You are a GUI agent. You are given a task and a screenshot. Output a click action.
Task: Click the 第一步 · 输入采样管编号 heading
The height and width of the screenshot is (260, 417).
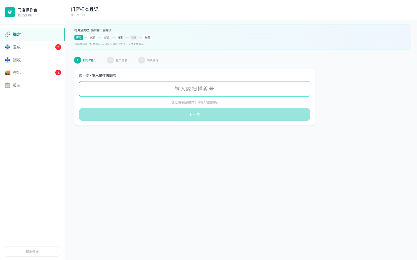(x=98, y=75)
